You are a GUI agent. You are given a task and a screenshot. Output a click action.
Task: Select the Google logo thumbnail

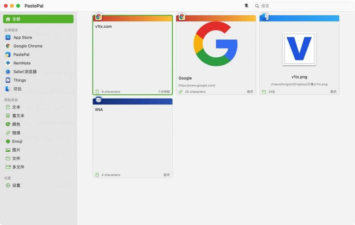point(216,44)
